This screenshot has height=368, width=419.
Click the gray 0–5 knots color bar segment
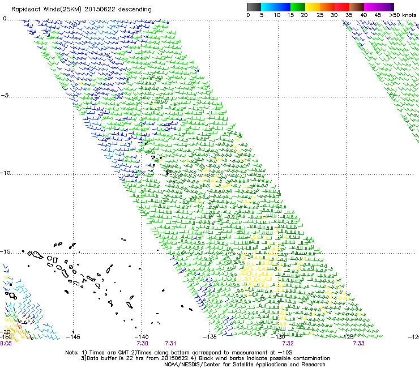pyautogui.click(x=254, y=7)
